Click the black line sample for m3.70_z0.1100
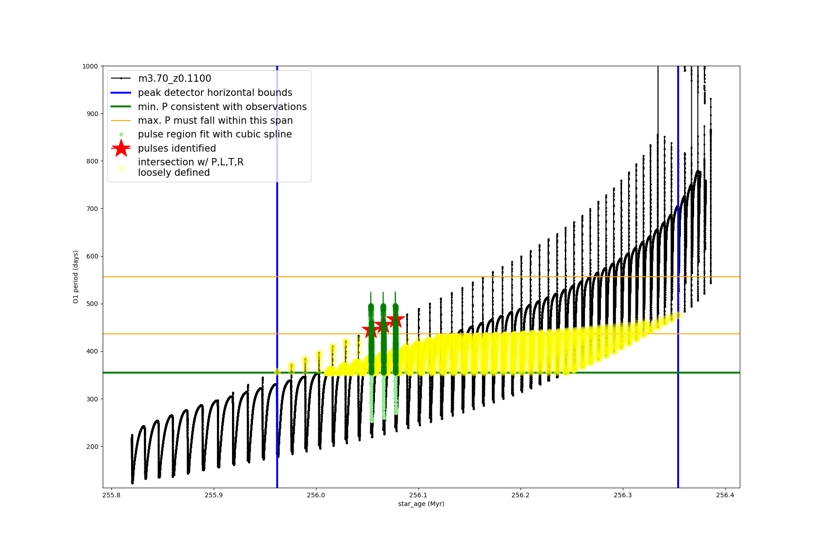Image resolution: width=822 pixels, height=548 pixels. (121, 79)
